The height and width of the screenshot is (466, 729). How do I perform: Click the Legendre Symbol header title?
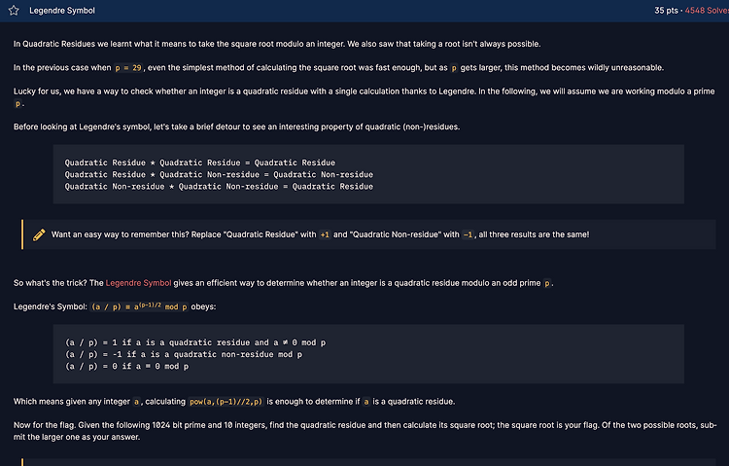click(x=62, y=11)
